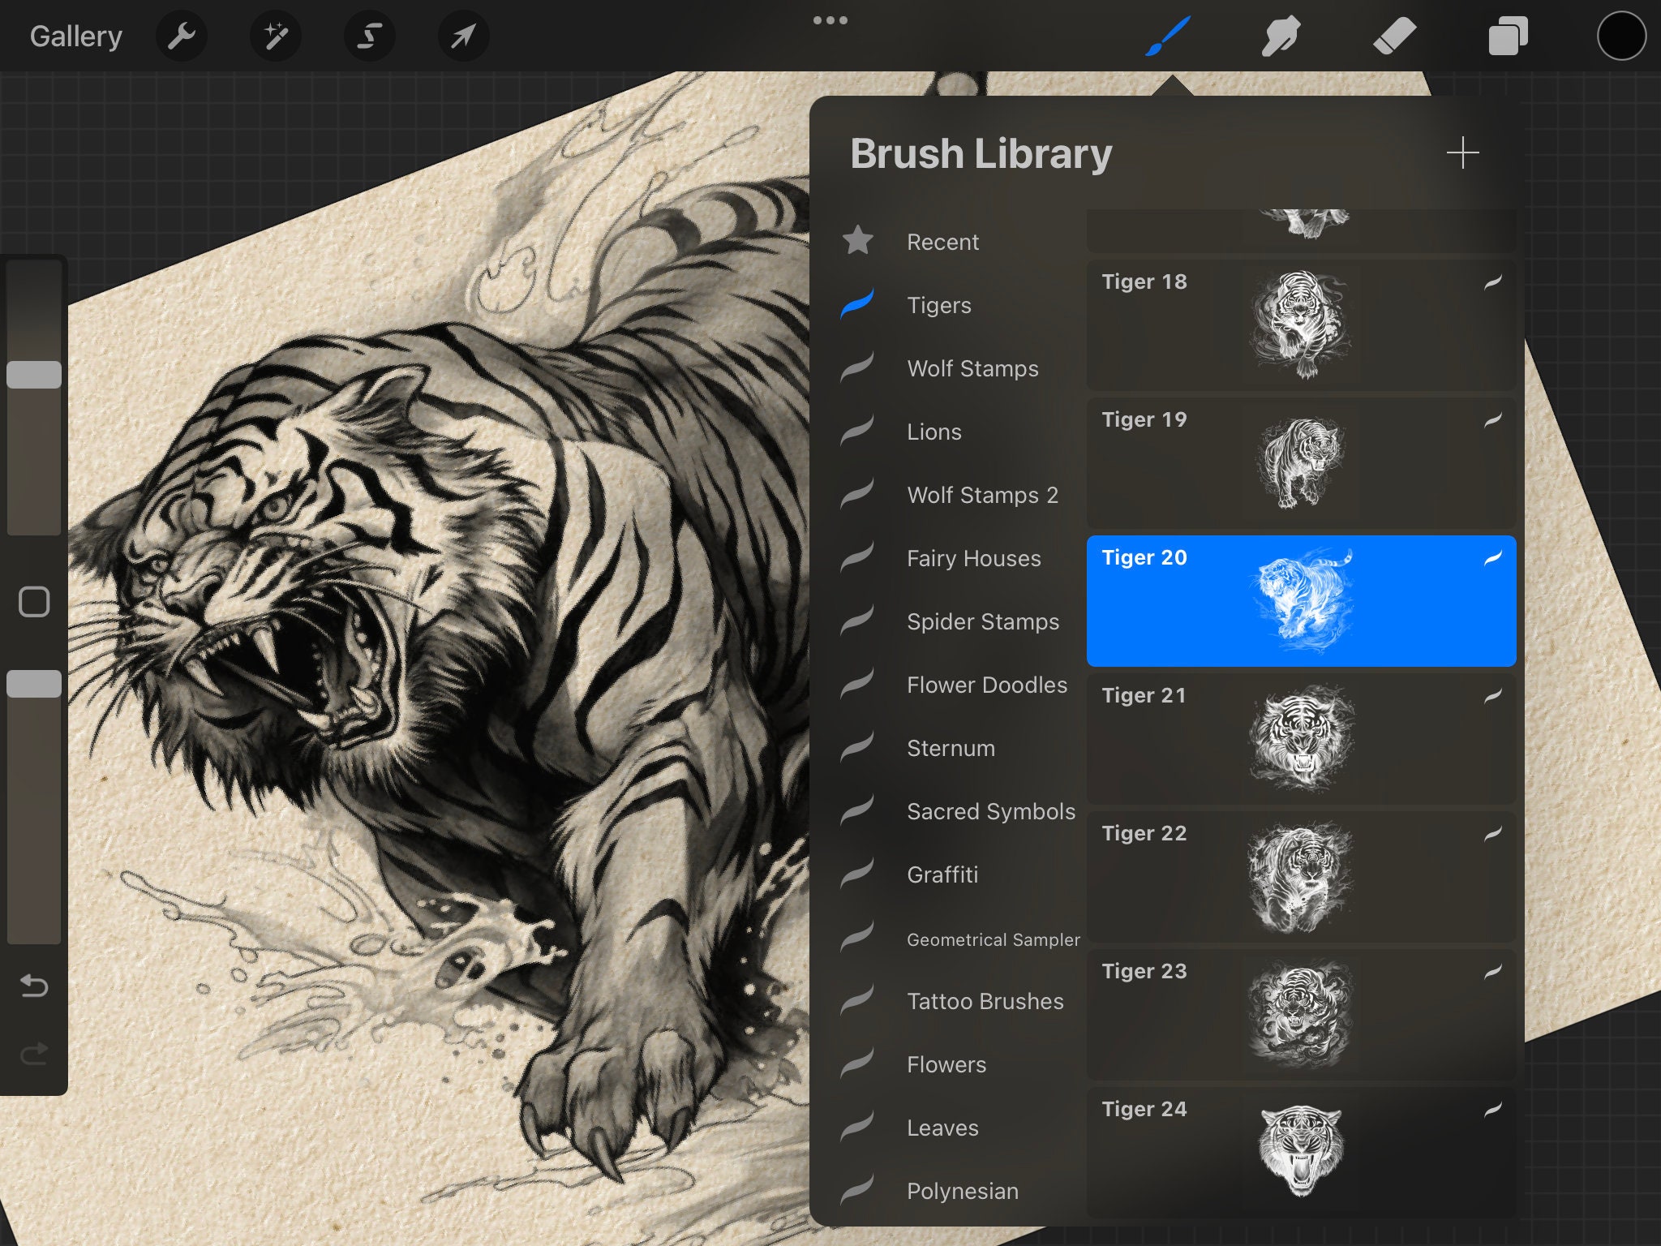Open the Actions wrench menu
This screenshot has height=1246, width=1661.
[x=182, y=37]
